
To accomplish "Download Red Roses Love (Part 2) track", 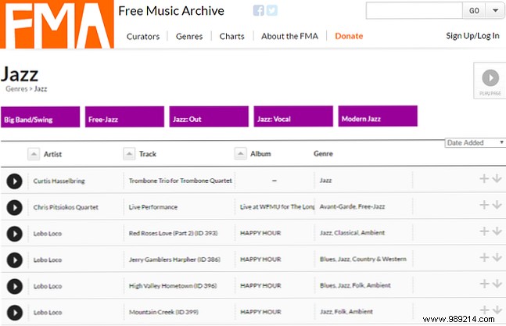I will point(497,231).
